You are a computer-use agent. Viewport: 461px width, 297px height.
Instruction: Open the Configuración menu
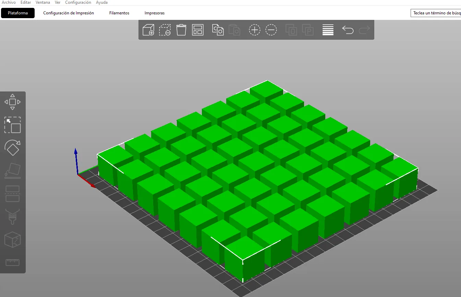[78, 2]
